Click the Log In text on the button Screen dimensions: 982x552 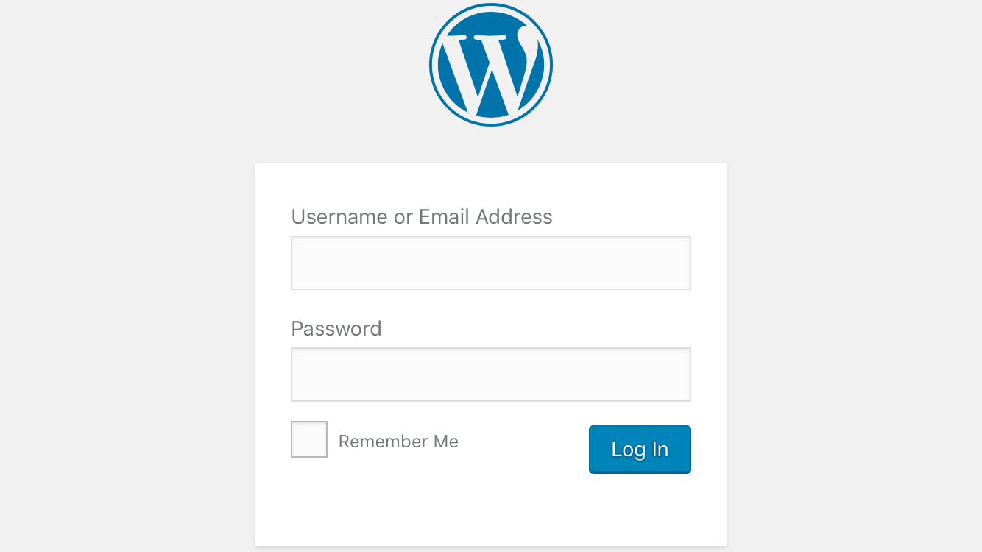click(x=640, y=450)
